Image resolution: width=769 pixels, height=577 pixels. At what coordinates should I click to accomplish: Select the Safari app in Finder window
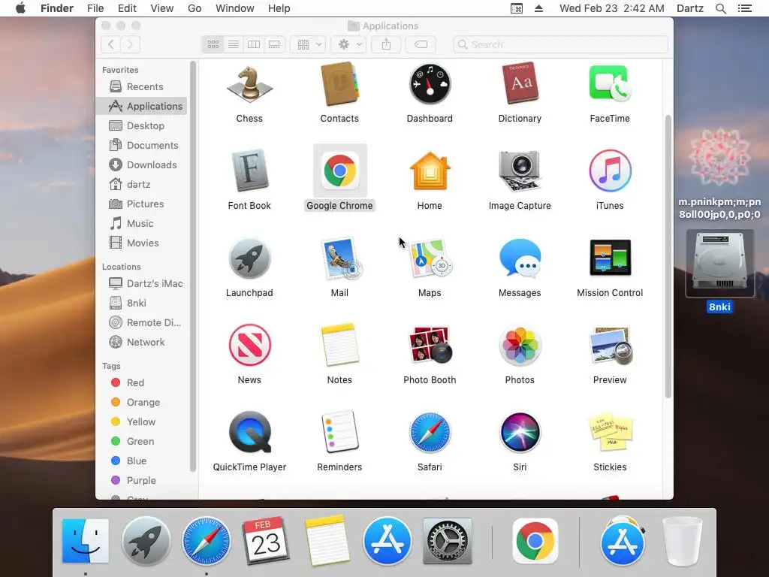tap(430, 433)
